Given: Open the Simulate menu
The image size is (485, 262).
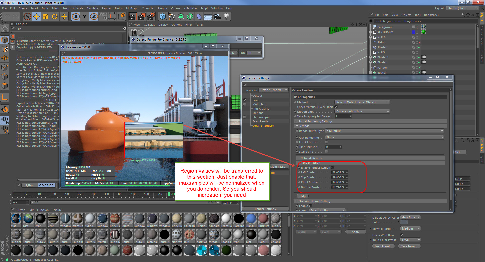Looking at the screenshot, I should [x=92, y=8].
